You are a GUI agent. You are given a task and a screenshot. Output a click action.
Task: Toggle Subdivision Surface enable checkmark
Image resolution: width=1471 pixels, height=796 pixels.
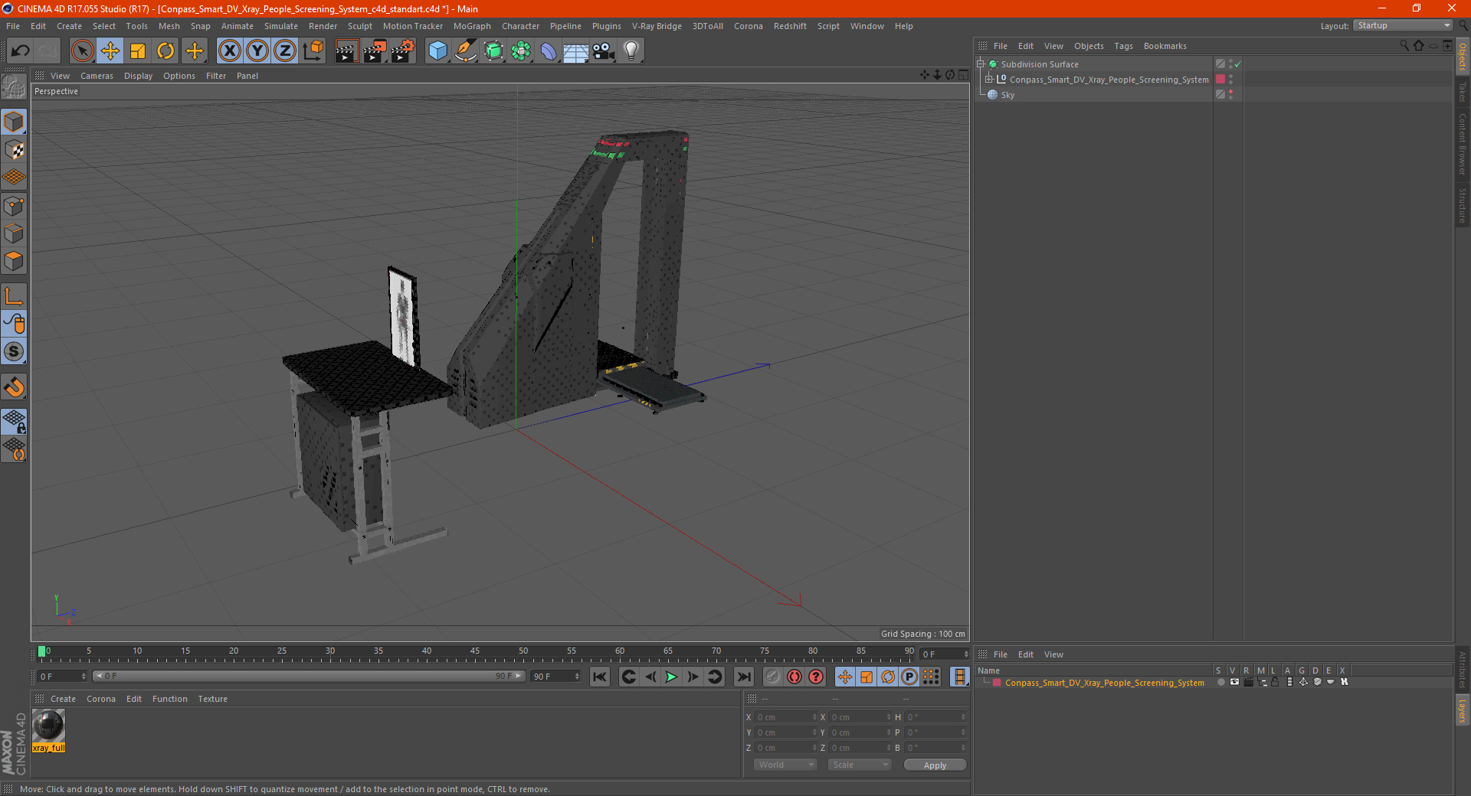tap(1237, 64)
